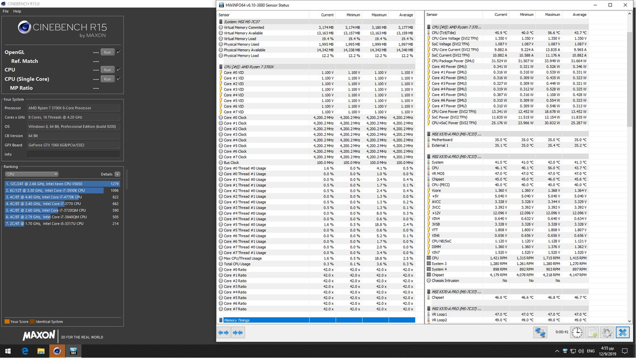Screen dimensions: 637x359
Task: Expand ranking Details arrow button
Action: coord(117,174)
